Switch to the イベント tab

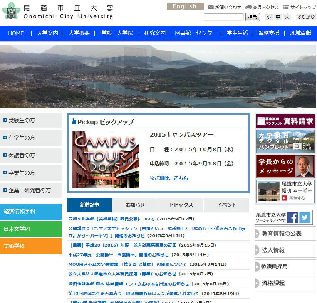226,205
